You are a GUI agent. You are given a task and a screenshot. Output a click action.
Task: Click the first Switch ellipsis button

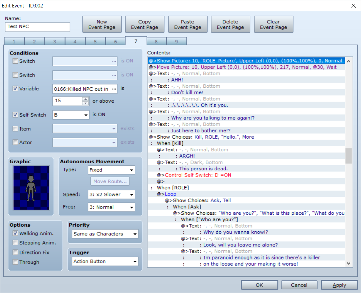tap(114, 61)
